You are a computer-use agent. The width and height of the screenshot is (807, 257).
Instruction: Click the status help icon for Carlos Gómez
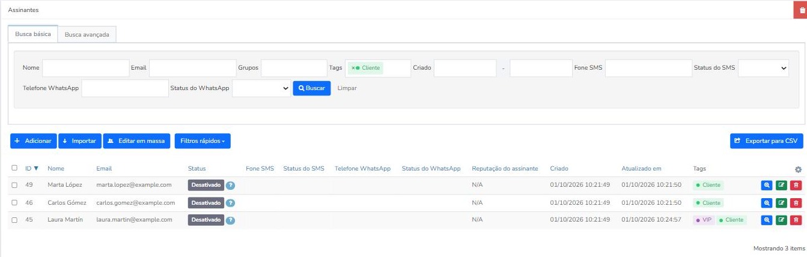[x=230, y=204]
